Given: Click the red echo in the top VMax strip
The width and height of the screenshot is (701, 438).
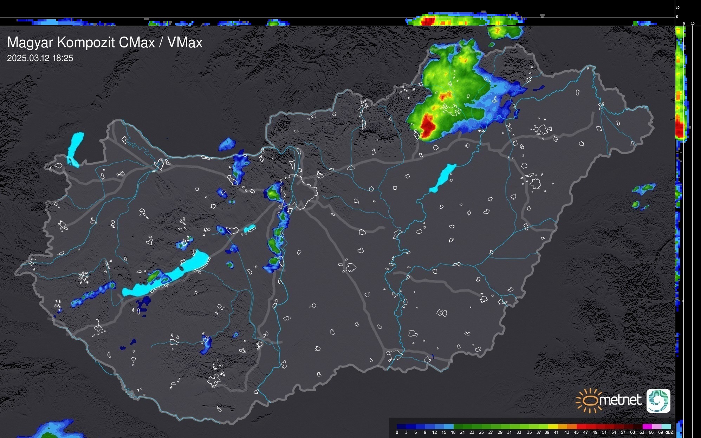Looking at the screenshot, I should point(428,21).
